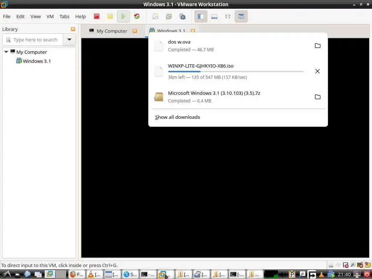Suspend the VM with the yellow pause icon
372x279 pixels.
point(110,16)
